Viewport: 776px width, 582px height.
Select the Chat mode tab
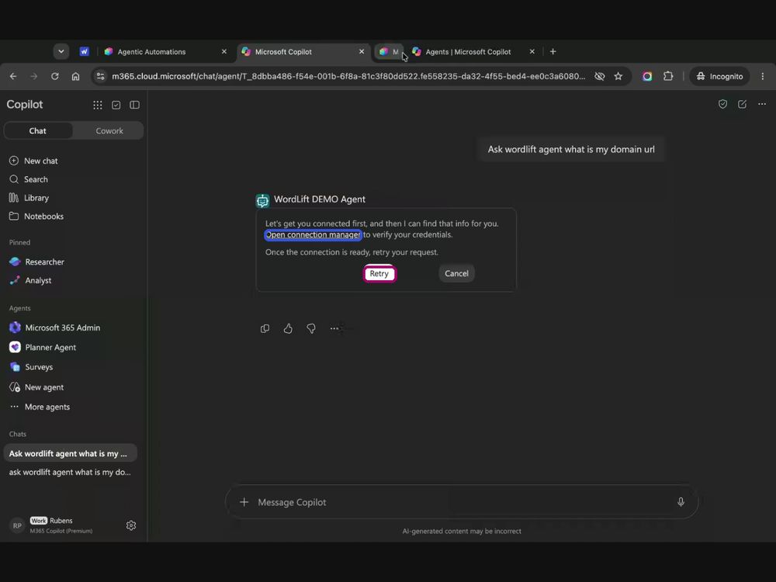(x=37, y=130)
